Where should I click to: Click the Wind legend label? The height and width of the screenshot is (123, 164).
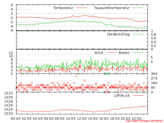pos(99,53)
